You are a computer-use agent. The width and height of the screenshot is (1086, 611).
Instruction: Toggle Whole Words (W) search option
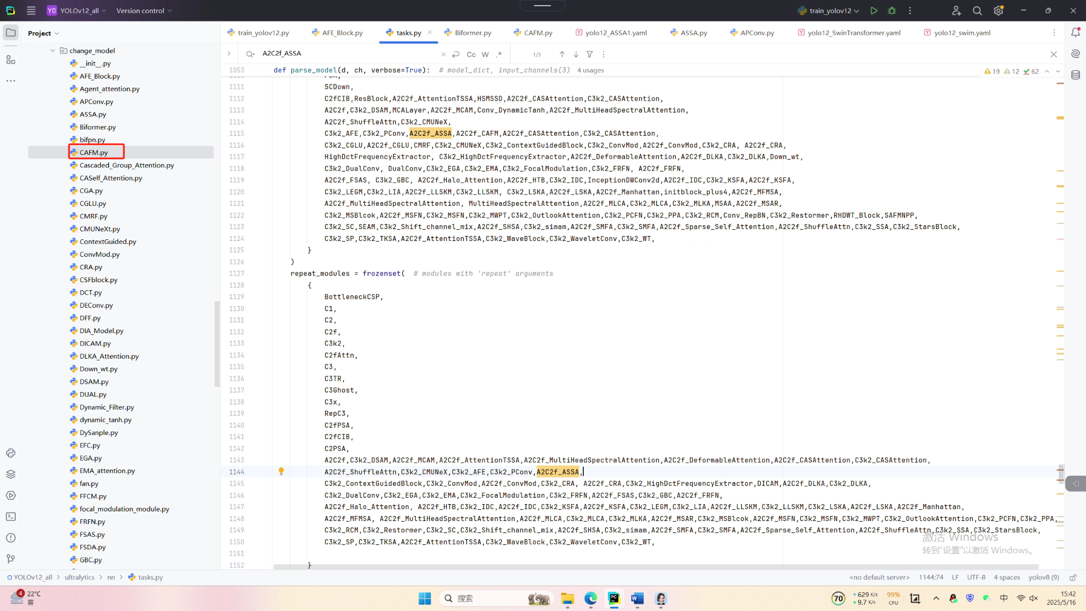pyautogui.click(x=485, y=54)
